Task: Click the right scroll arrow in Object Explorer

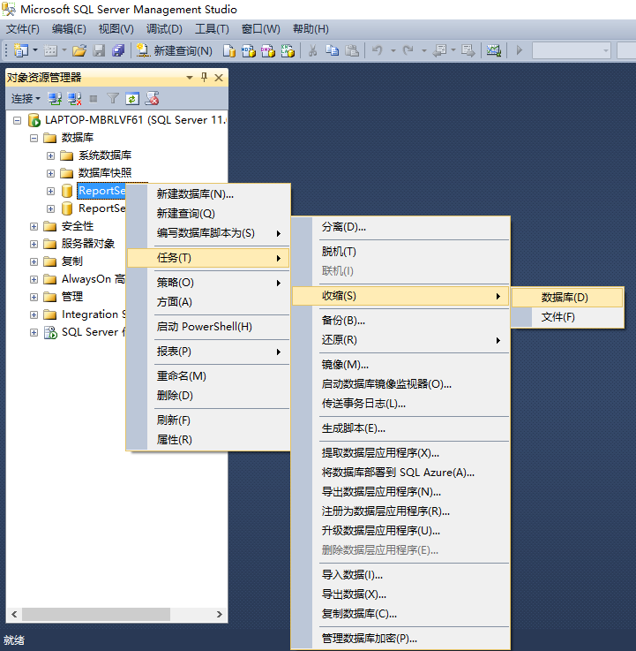Action: pyautogui.click(x=220, y=614)
